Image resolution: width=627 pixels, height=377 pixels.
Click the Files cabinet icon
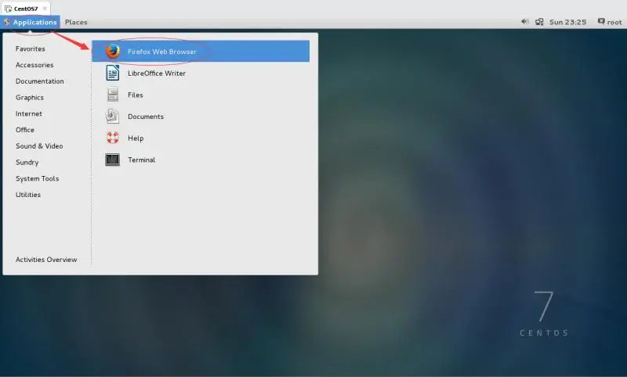pyautogui.click(x=113, y=95)
